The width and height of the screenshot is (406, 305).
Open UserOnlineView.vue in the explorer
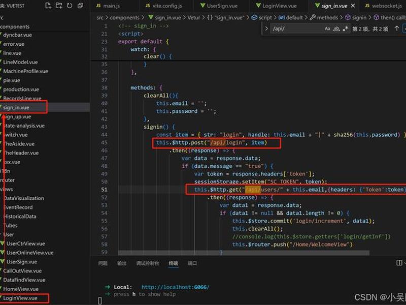click(30, 253)
